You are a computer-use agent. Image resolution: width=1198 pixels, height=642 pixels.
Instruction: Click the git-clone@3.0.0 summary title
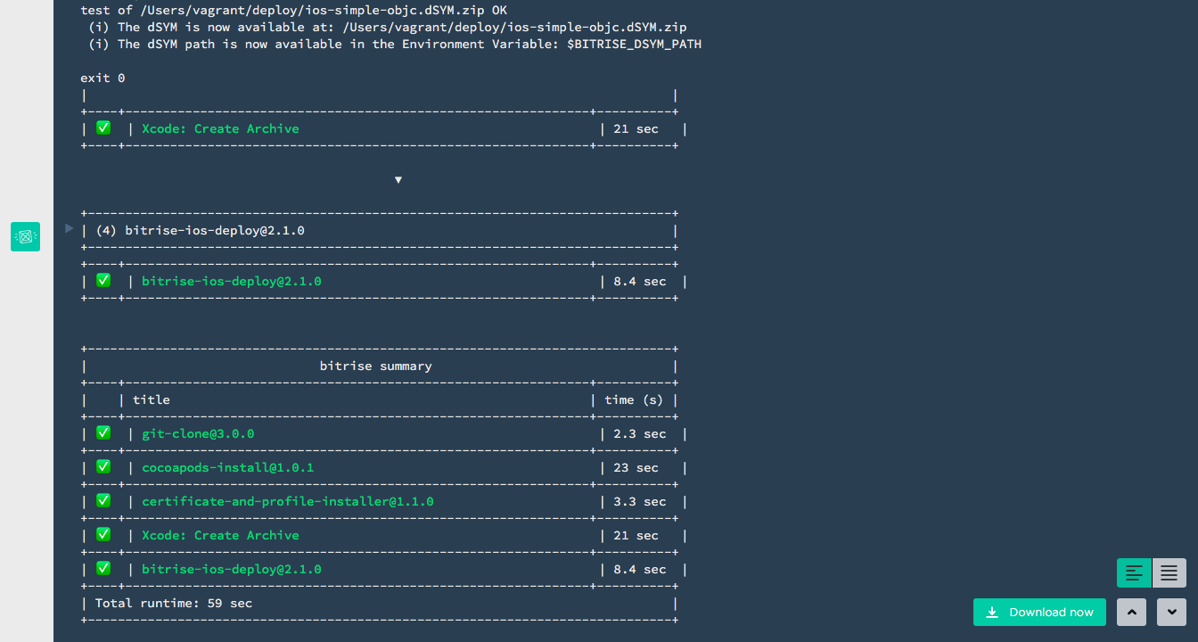pos(198,434)
